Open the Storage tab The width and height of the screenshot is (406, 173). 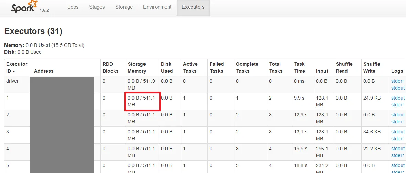coord(124,7)
